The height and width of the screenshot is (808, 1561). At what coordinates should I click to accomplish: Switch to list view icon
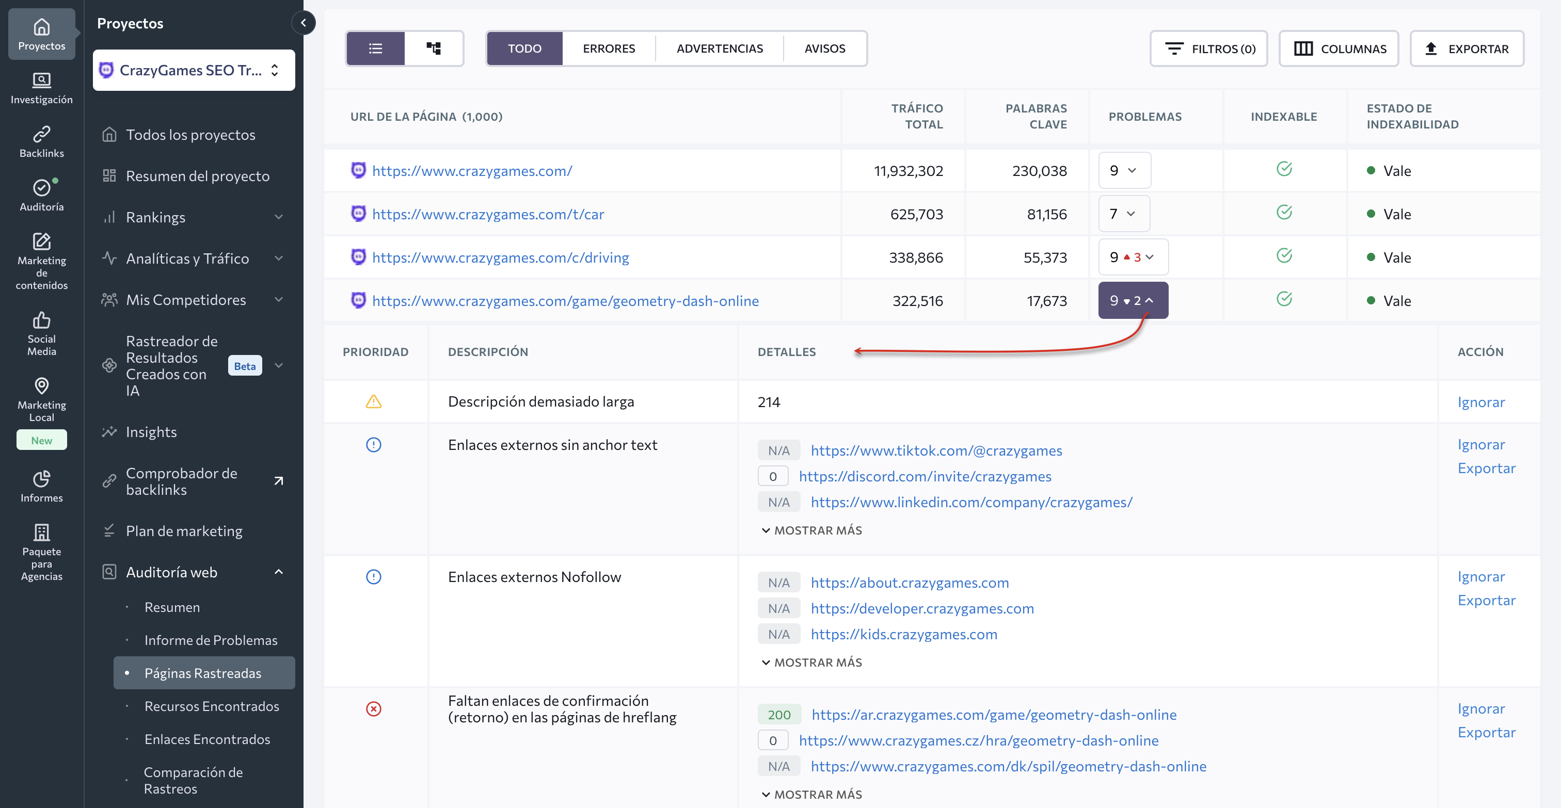[375, 49]
